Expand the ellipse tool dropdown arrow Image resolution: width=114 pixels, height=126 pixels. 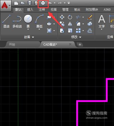point(54,24)
